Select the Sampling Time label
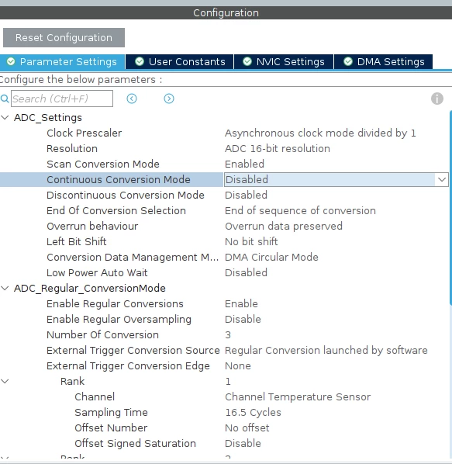Viewport: 452px width, 464px height. point(111,412)
